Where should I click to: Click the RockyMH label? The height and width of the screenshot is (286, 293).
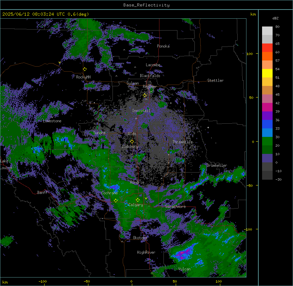pos(83,77)
